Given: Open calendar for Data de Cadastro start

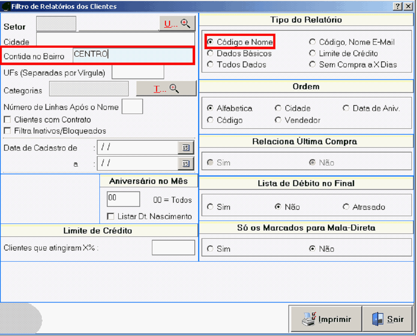Looking at the screenshot, I should point(186,148).
